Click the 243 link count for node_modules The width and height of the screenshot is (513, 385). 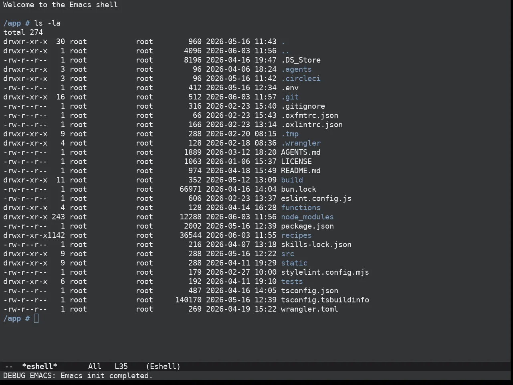coord(58,217)
